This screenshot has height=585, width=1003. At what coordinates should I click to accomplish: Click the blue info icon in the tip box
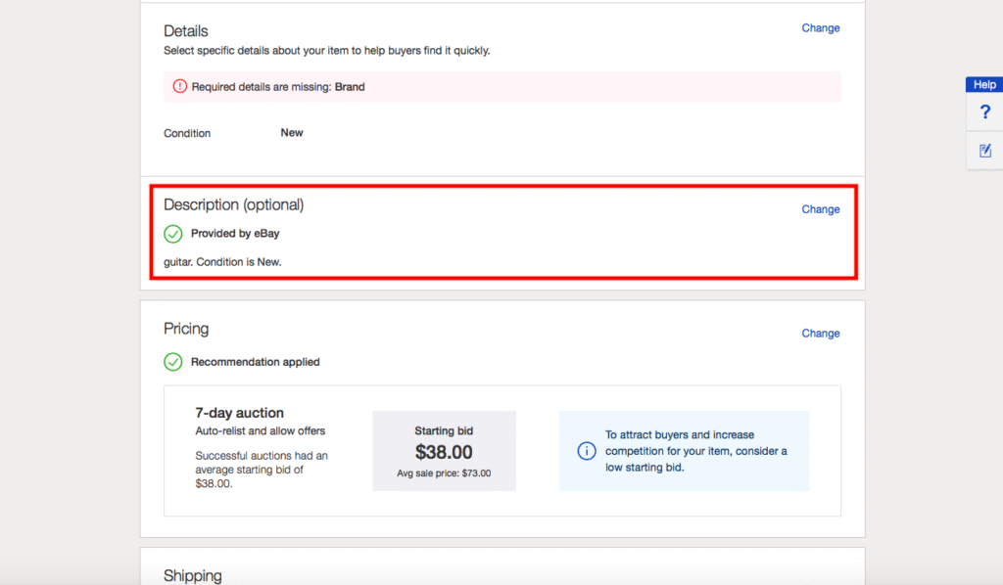point(587,451)
